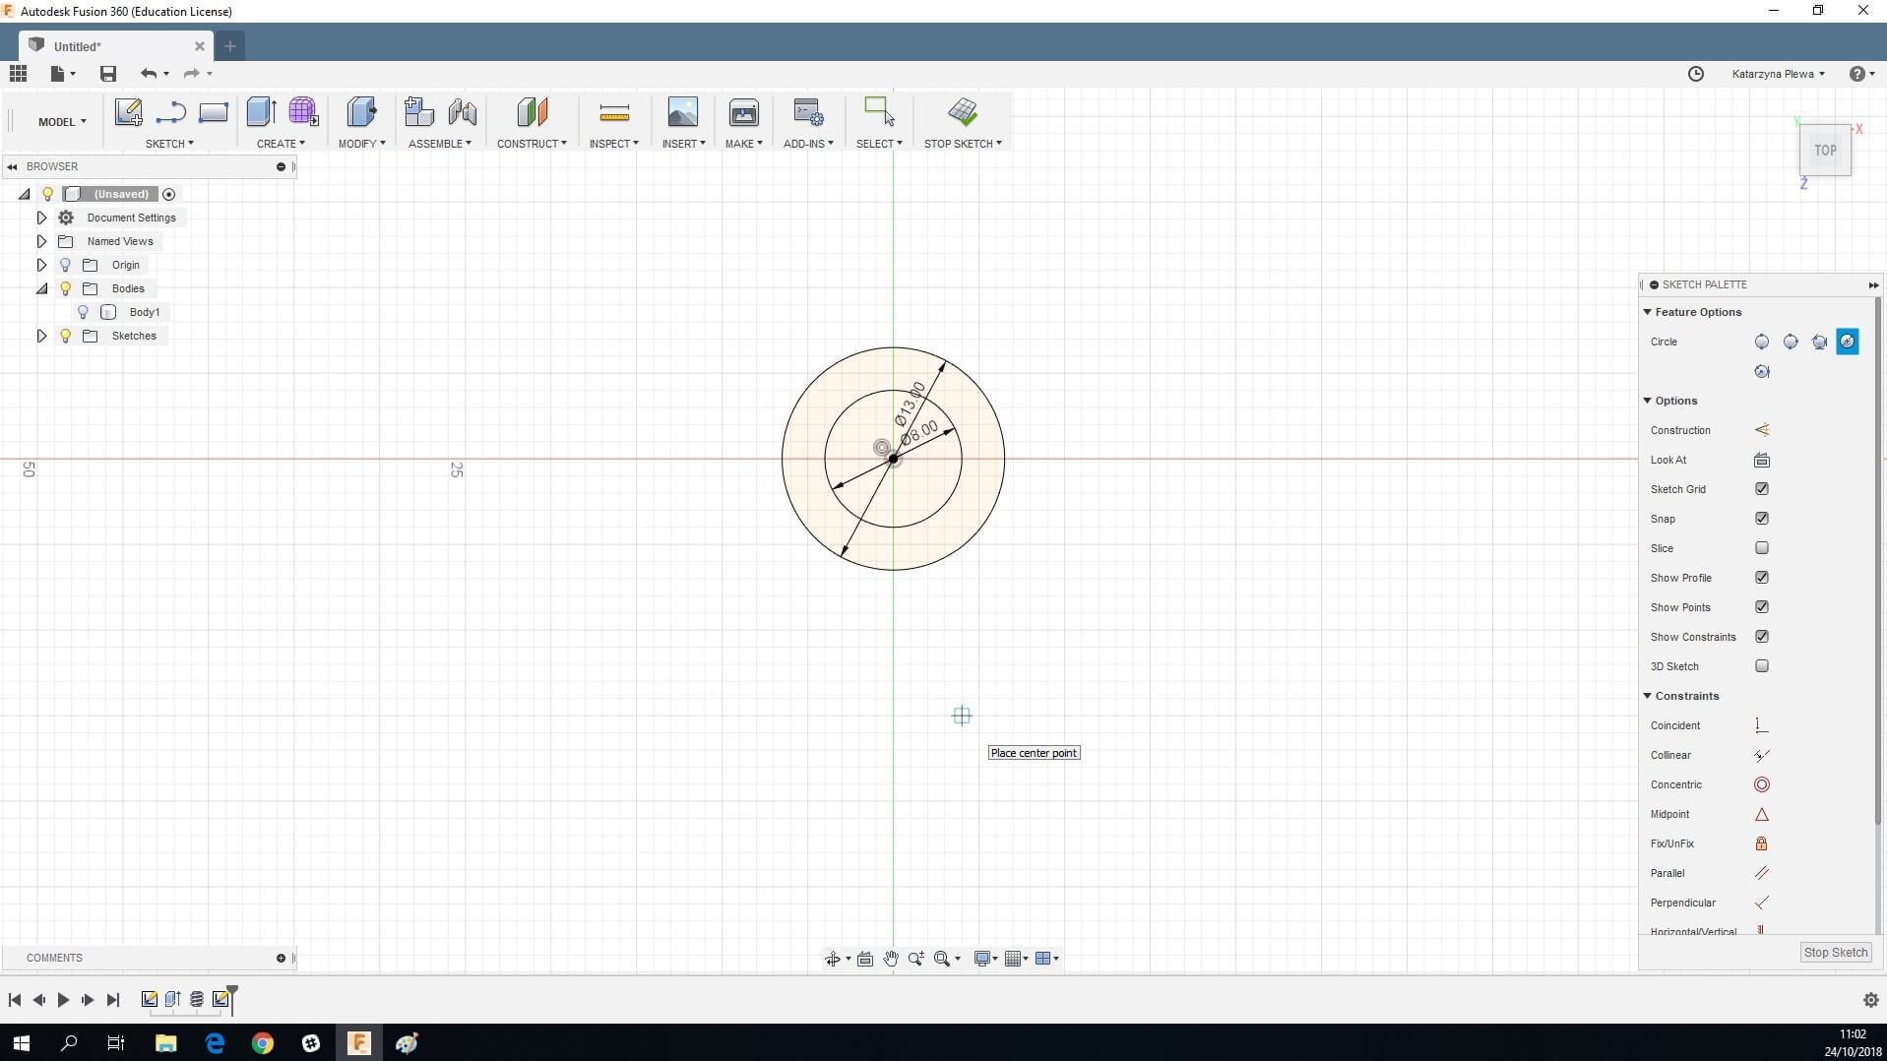
Task: Select the Line sketch tool icon
Action: 170,112
